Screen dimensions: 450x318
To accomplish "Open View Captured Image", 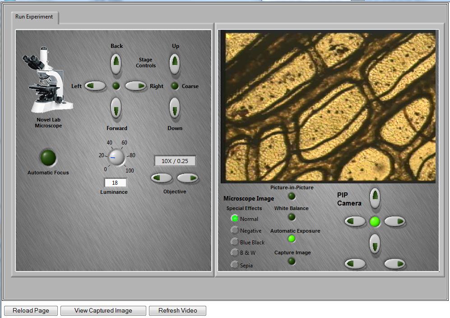I will coord(103,311).
